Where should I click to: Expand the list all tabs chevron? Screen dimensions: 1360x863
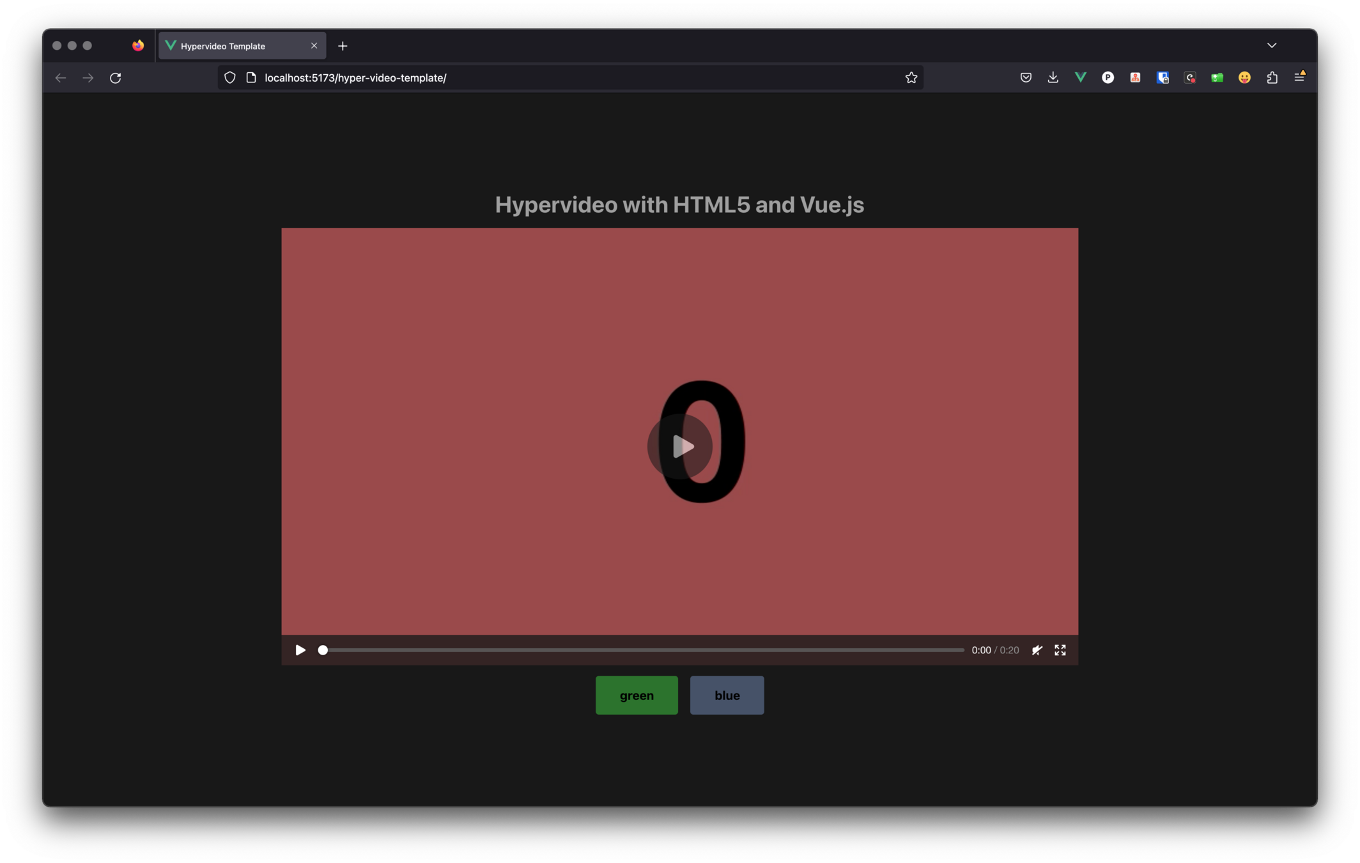[1271, 45]
